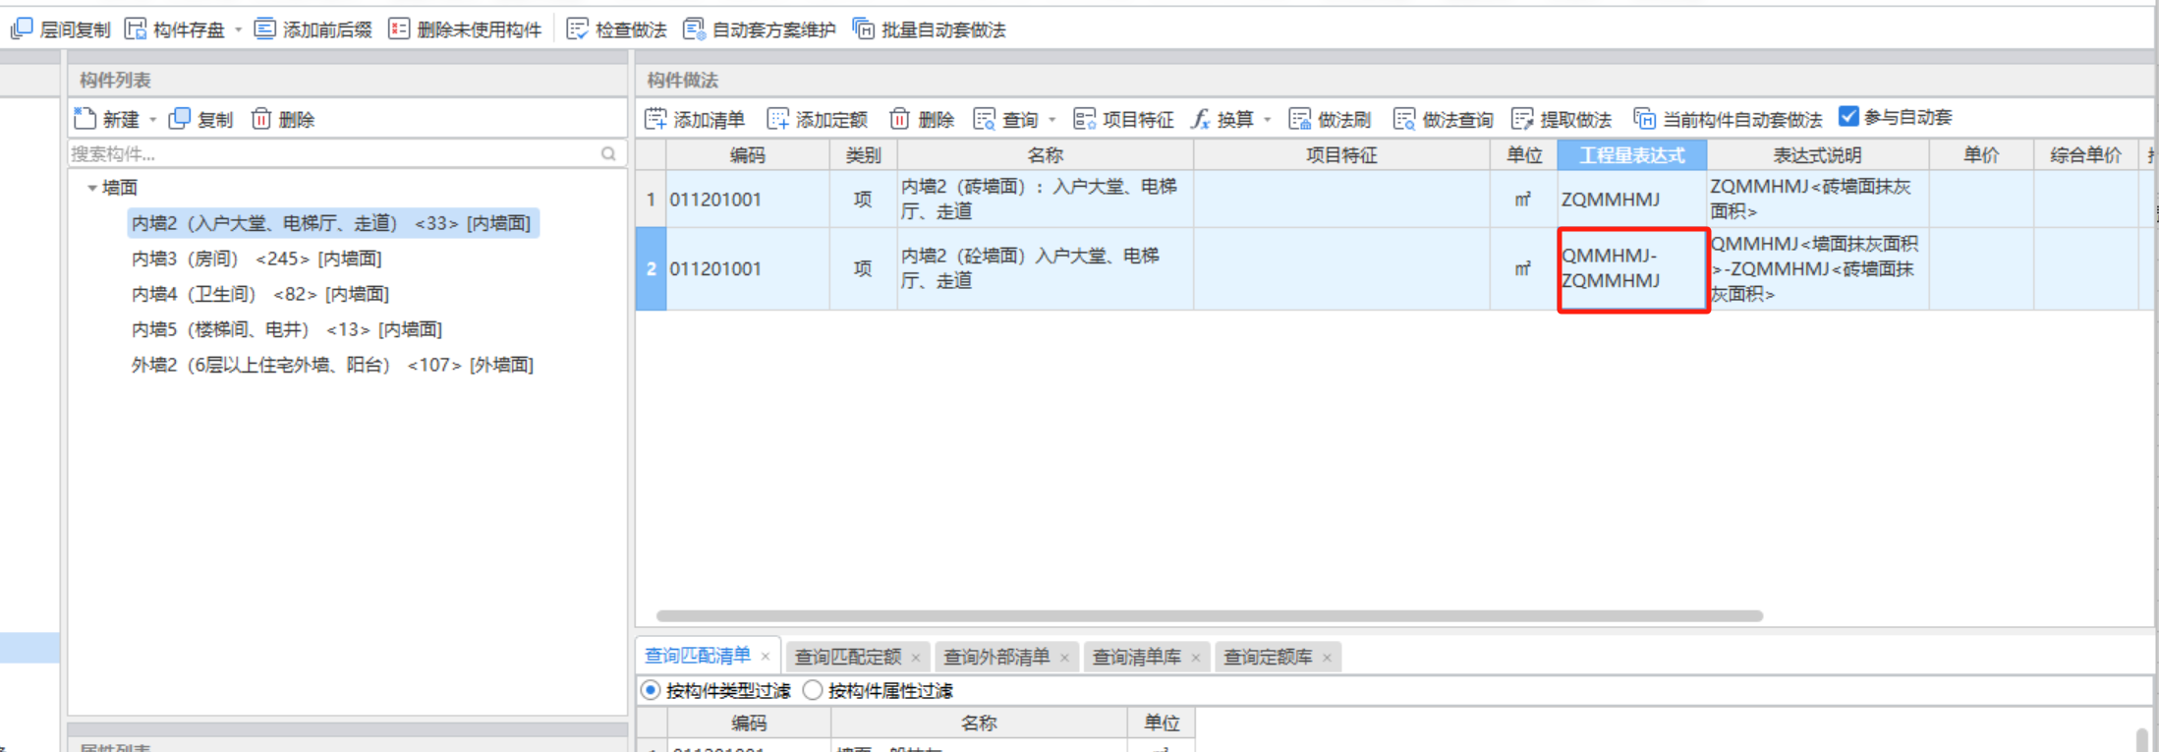2159x752 pixels.
Task: Click the 编码 column header in 构件做法
Action: click(748, 154)
